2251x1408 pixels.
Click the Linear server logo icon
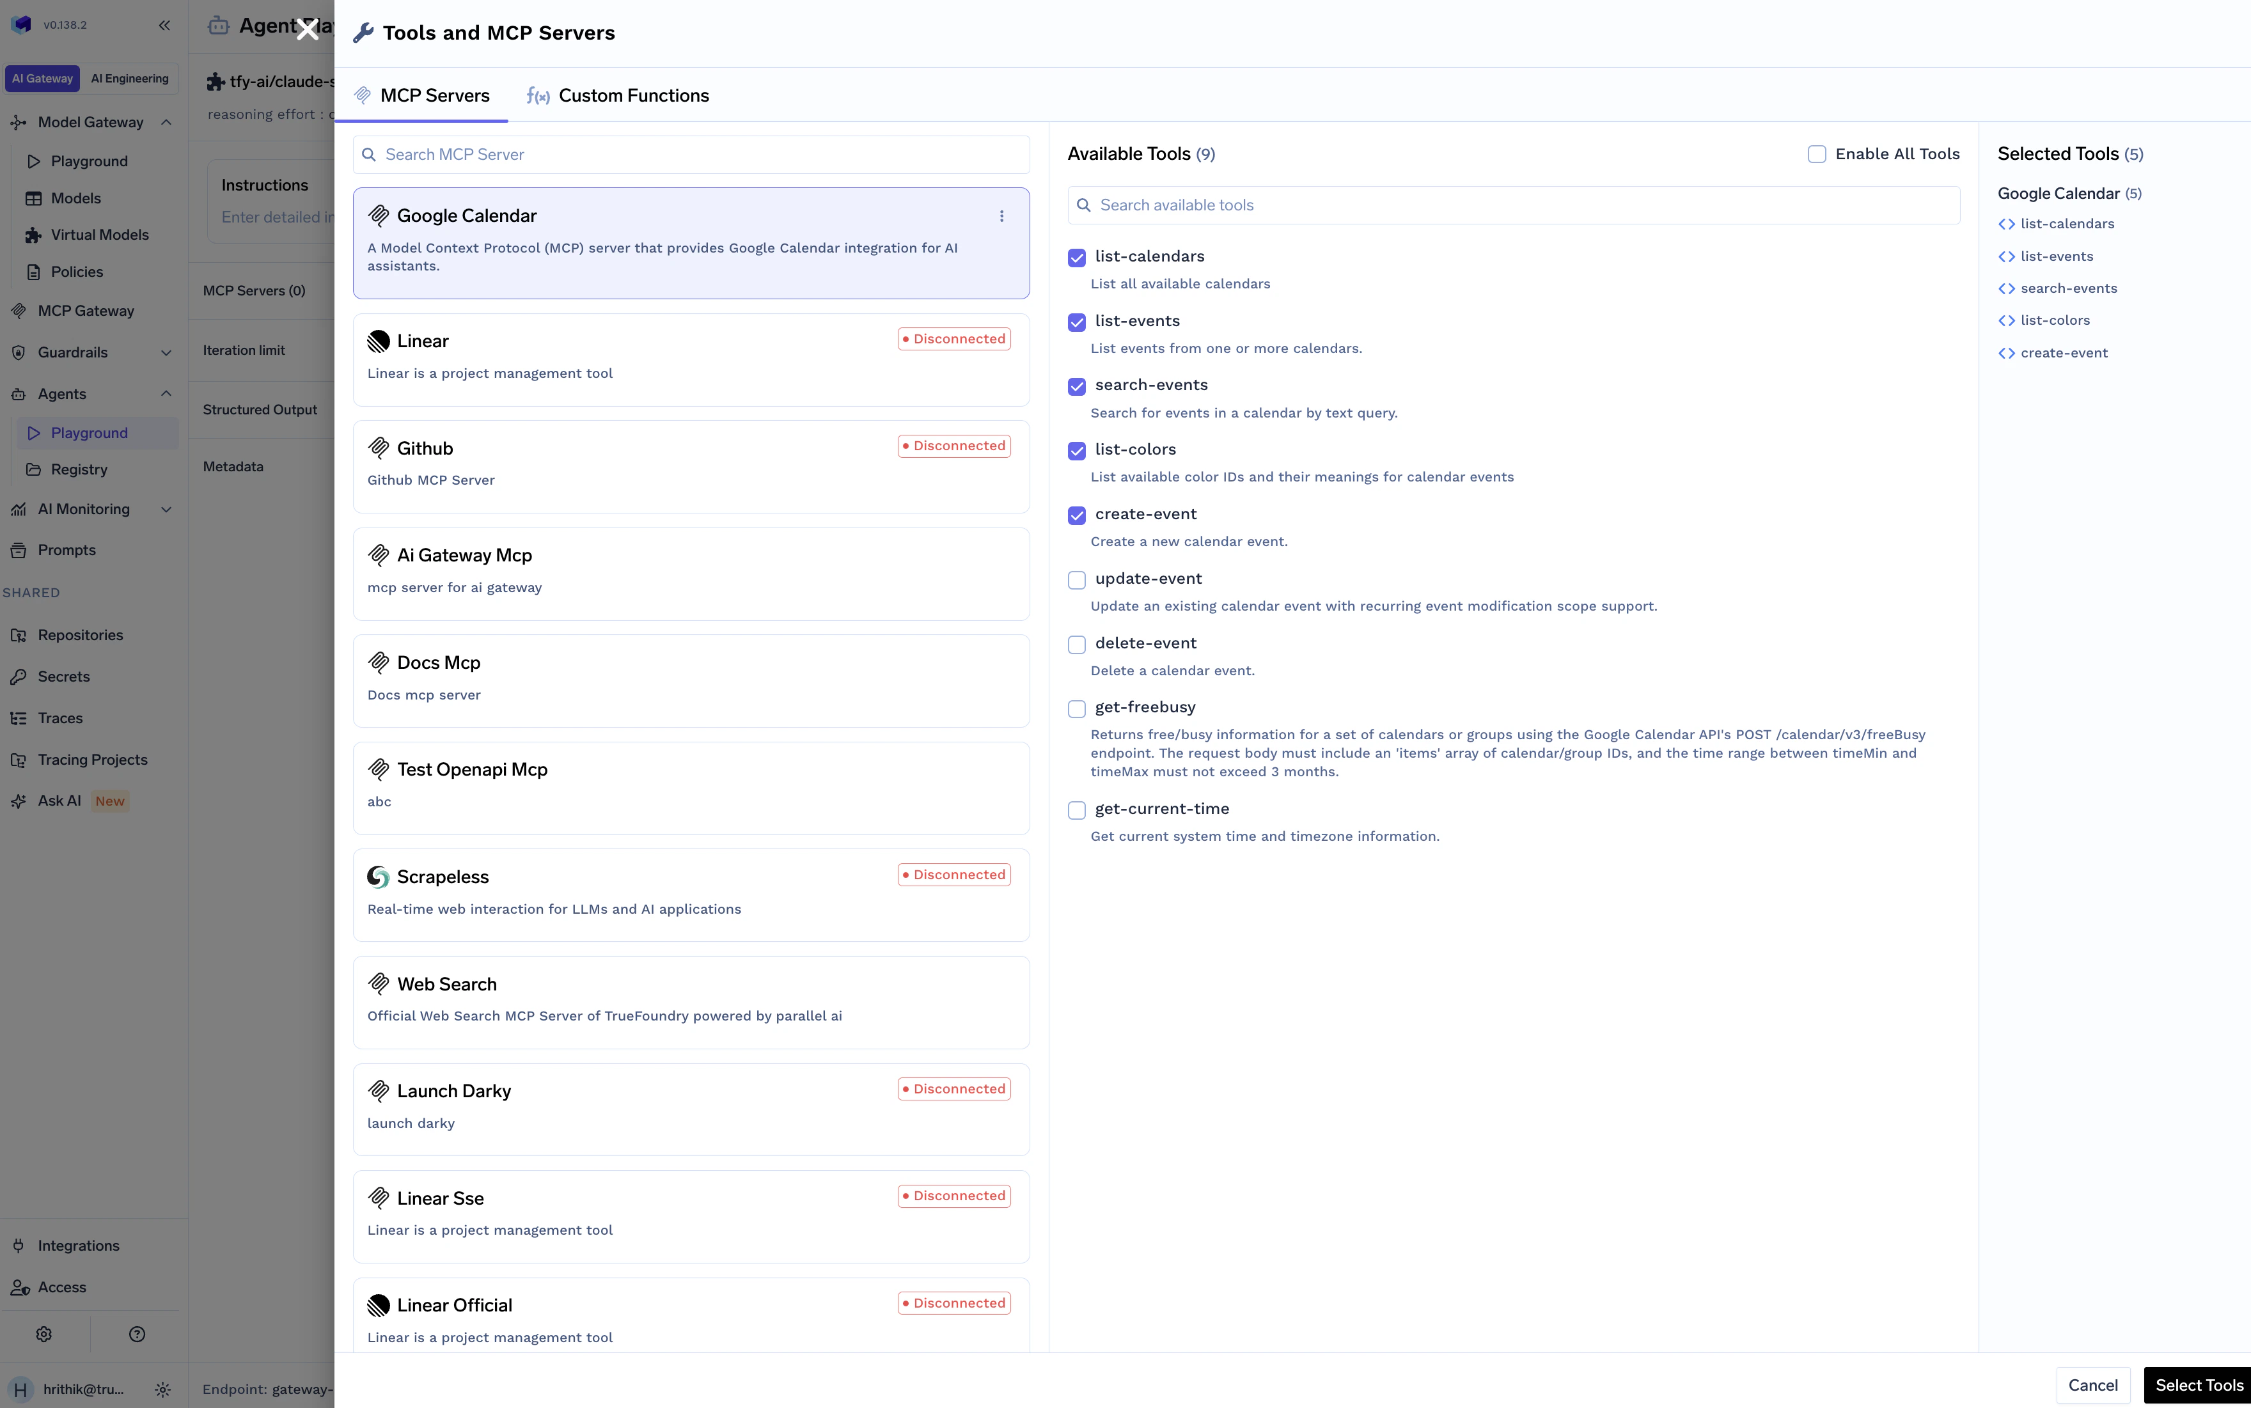[x=378, y=341]
